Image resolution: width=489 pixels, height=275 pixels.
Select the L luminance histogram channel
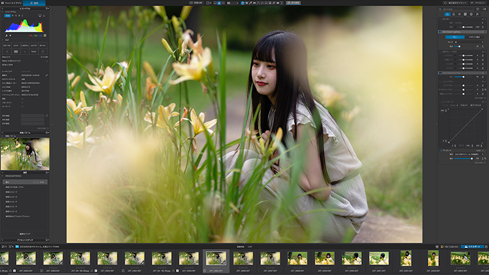click(23, 16)
